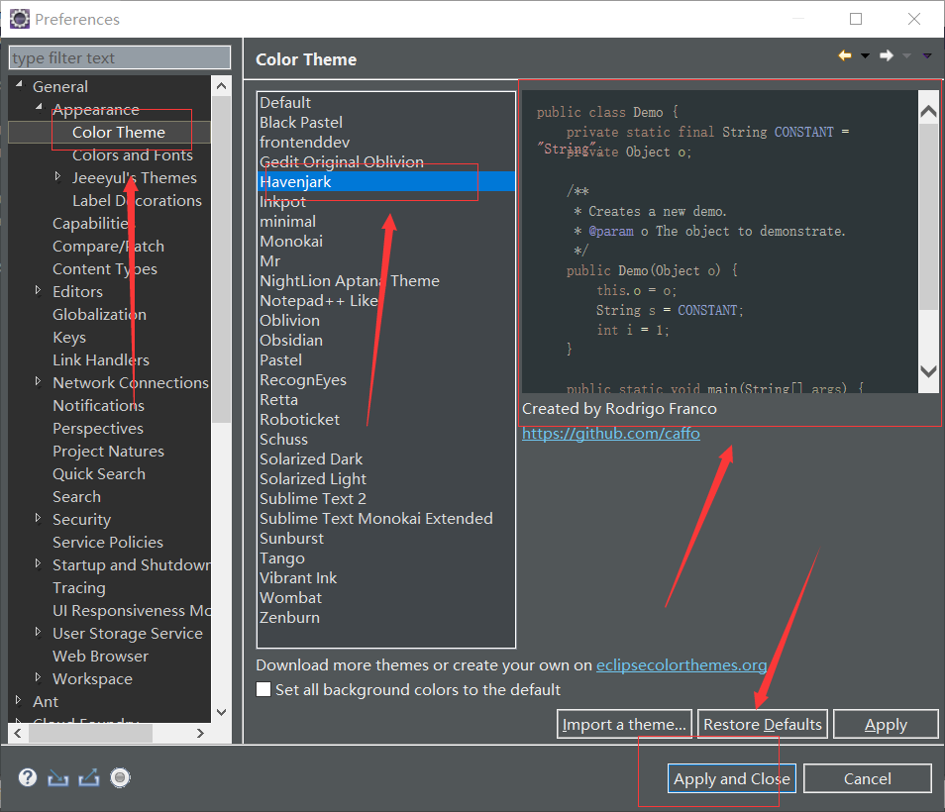Click the Cancel button
The width and height of the screenshot is (945, 812).
[x=868, y=779]
